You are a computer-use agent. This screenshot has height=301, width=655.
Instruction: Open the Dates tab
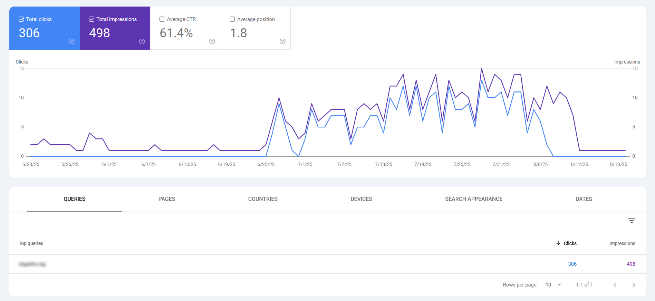pyautogui.click(x=584, y=199)
